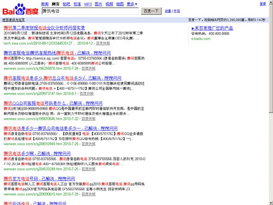The height and width of the screenshot is (205, 273).
Task: Open result 腾讯客服电话|腾讯客服热线|腾讯电话
Action: click(x=57, y=53)
